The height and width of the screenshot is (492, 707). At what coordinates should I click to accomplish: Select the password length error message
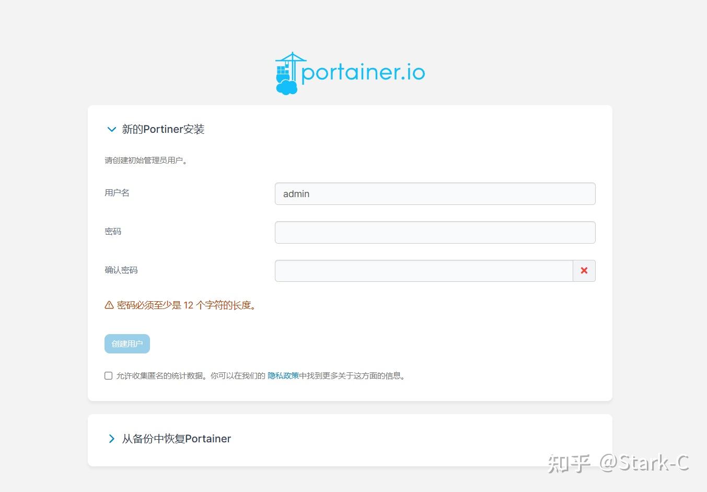pos(186,305)
